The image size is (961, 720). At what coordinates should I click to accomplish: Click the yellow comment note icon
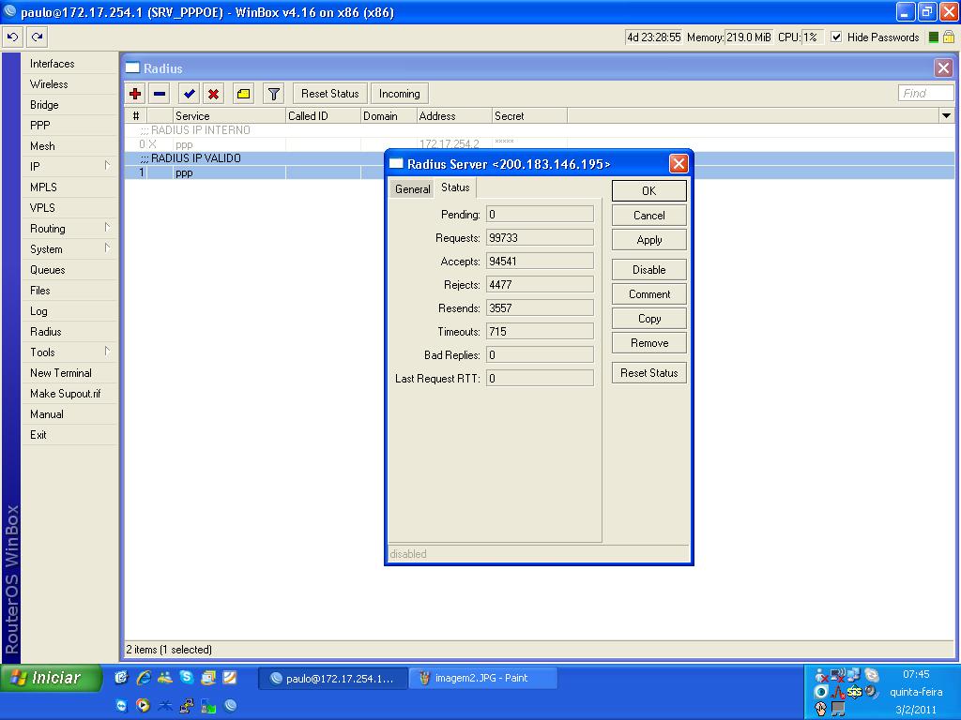coord(243,94)
